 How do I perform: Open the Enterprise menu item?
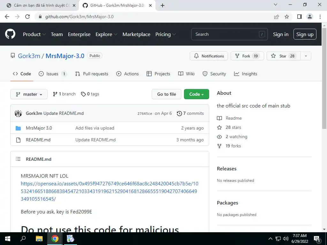click(79, 34)
